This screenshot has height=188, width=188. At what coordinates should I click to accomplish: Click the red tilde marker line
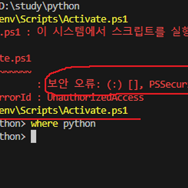pyautogui.click(x=15, y=71)
